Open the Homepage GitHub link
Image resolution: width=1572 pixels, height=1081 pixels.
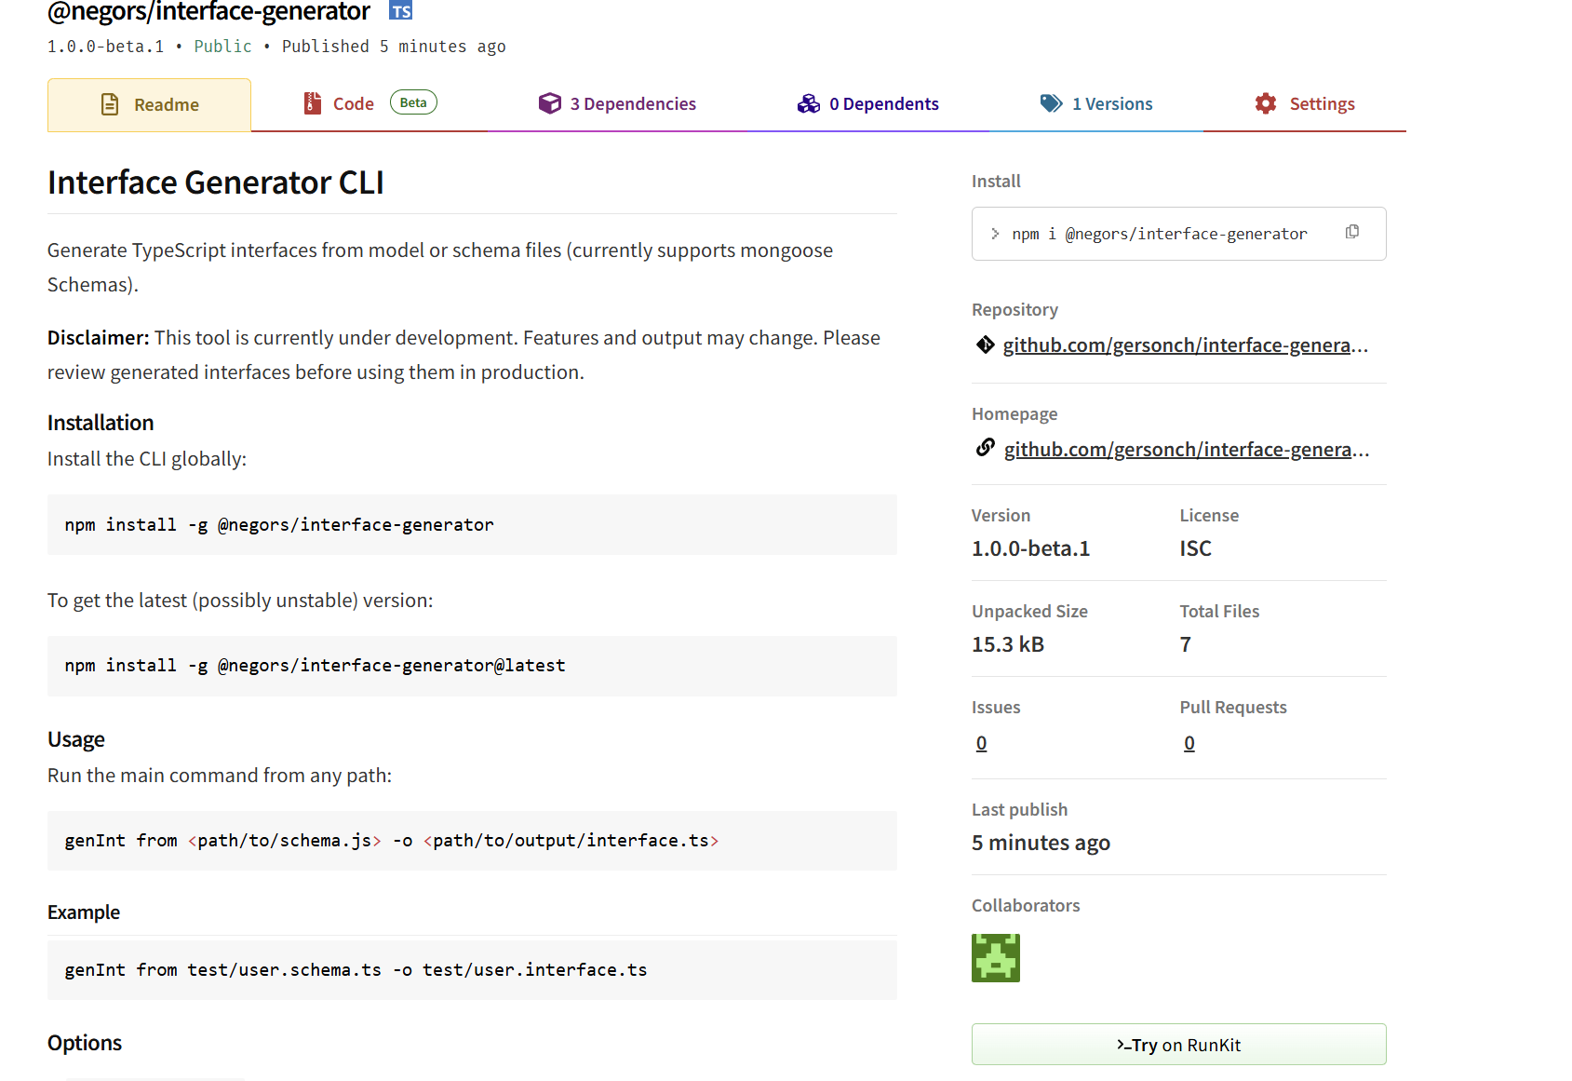point(1187,450)
